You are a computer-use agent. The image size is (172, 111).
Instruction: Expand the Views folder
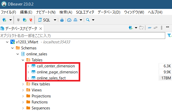coord(23,90)
